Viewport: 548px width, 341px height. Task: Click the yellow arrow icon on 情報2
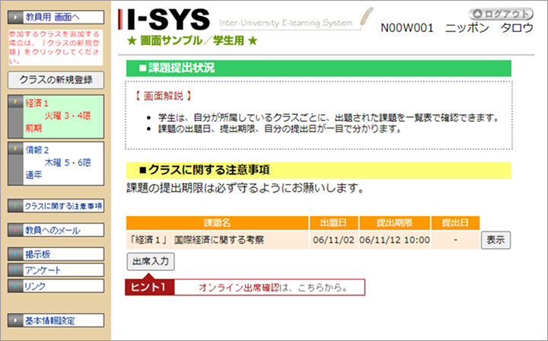pyautogui.click(x=15, y=148)
